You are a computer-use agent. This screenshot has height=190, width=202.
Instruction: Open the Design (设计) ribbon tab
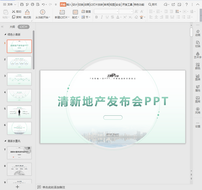(75, 5)
